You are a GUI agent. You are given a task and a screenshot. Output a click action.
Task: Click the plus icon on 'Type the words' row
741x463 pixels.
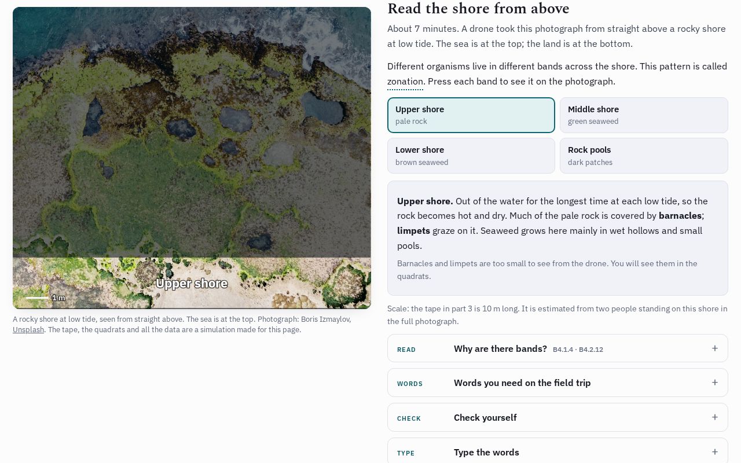pyautogui.click(x=715, y=452)
